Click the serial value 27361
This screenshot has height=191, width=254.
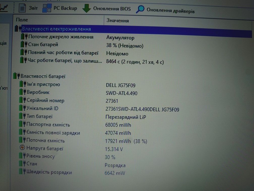click(x=112, y=101)
